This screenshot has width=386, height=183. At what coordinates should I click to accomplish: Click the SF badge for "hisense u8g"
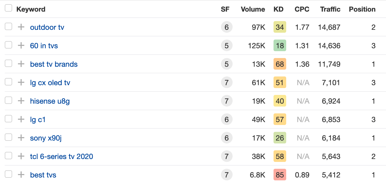[x=227, y=101]
